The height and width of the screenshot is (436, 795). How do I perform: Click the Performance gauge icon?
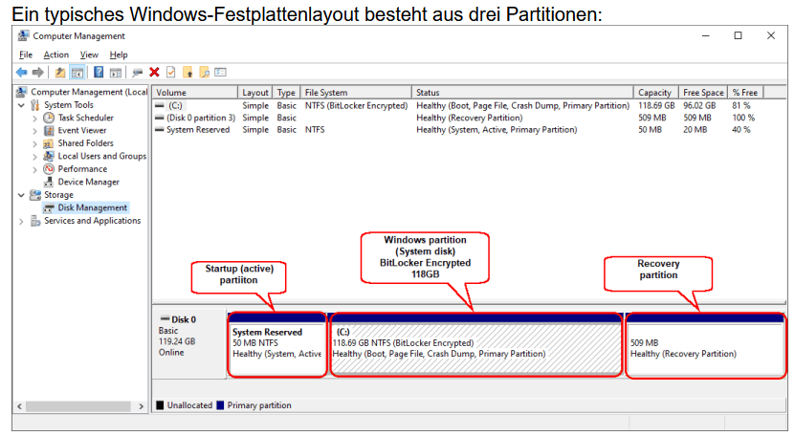click(49, 169)
